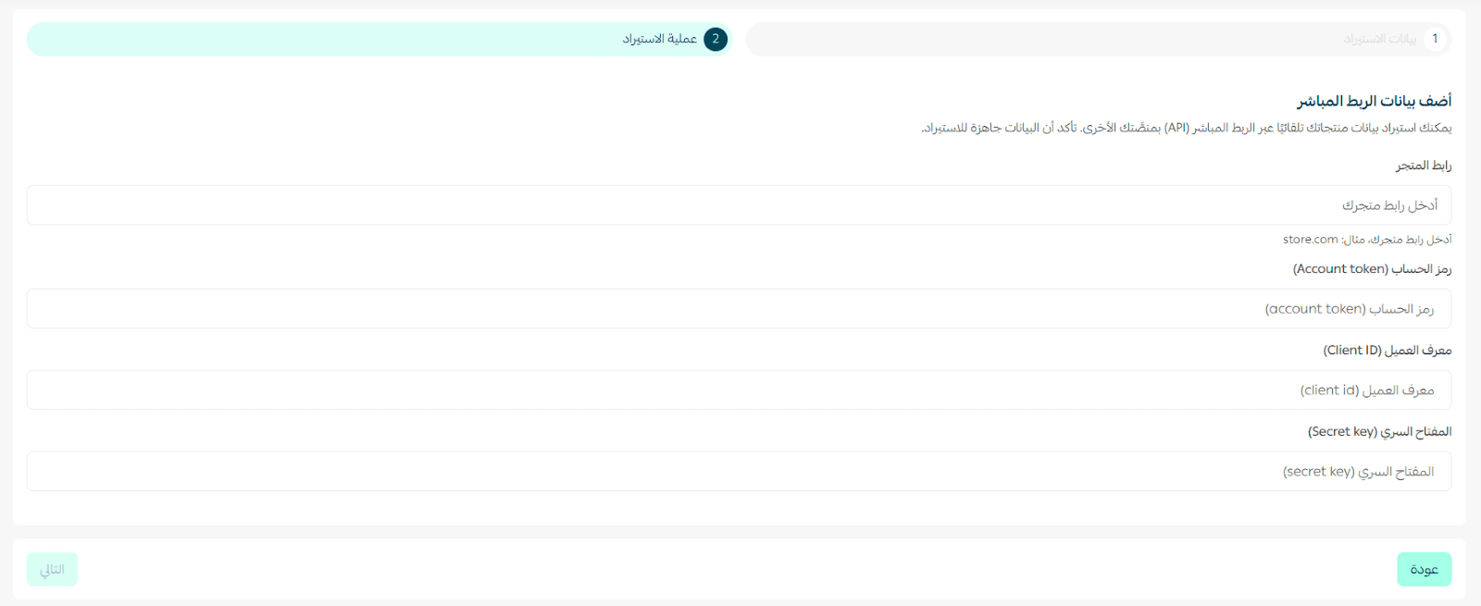1481x606 pixels.
Task: Click the 'رمز الحساب (Account token)' label
Action: click(1372, 269)
